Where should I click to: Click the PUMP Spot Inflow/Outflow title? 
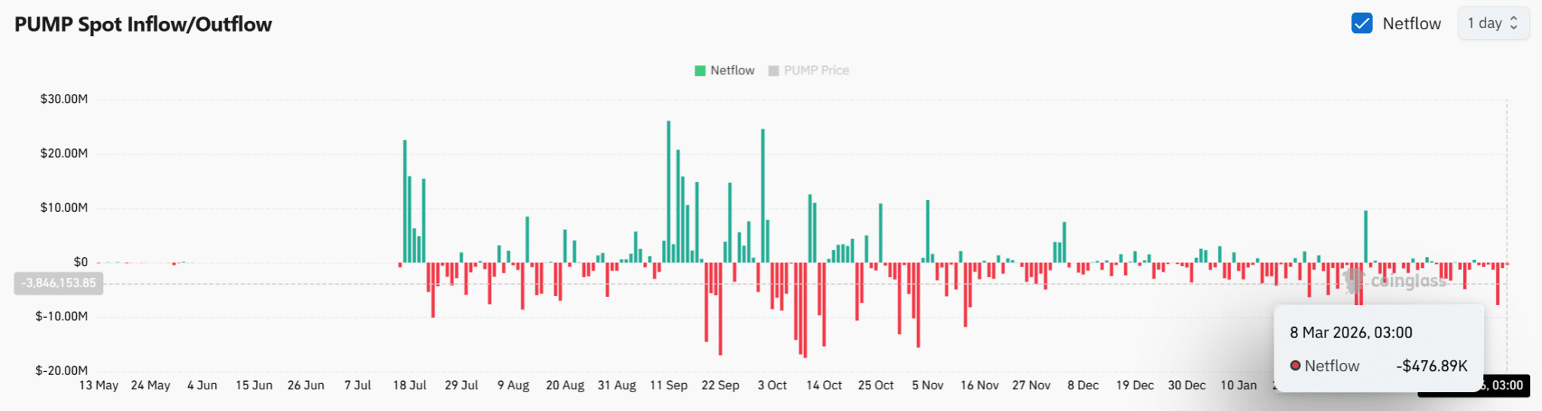[143, 25]
